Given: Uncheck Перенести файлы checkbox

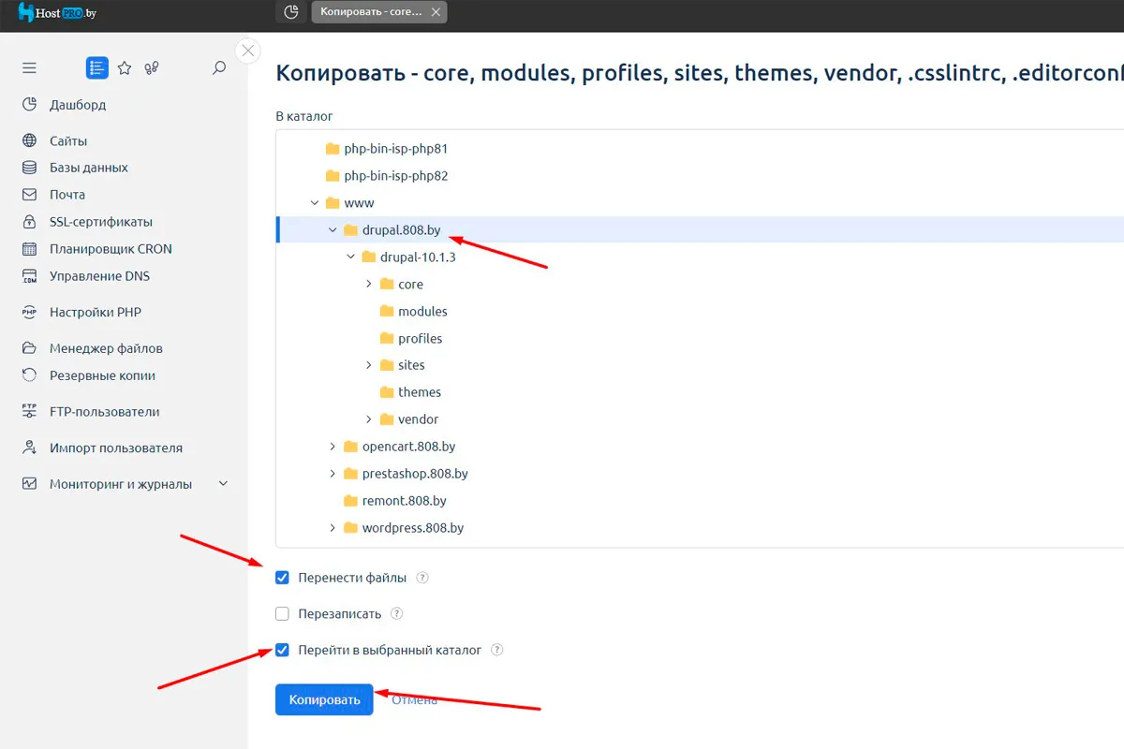Looking at the screenshot, I should tap(282, 578).
